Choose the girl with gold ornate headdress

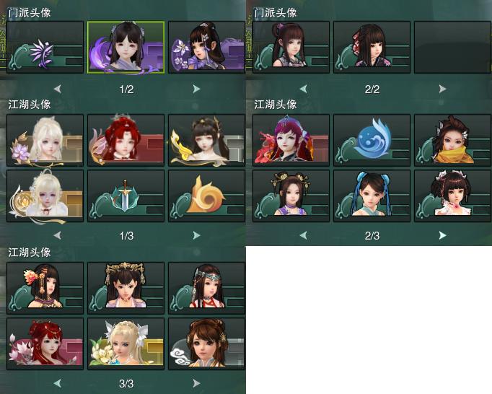(x=126, y=288)
